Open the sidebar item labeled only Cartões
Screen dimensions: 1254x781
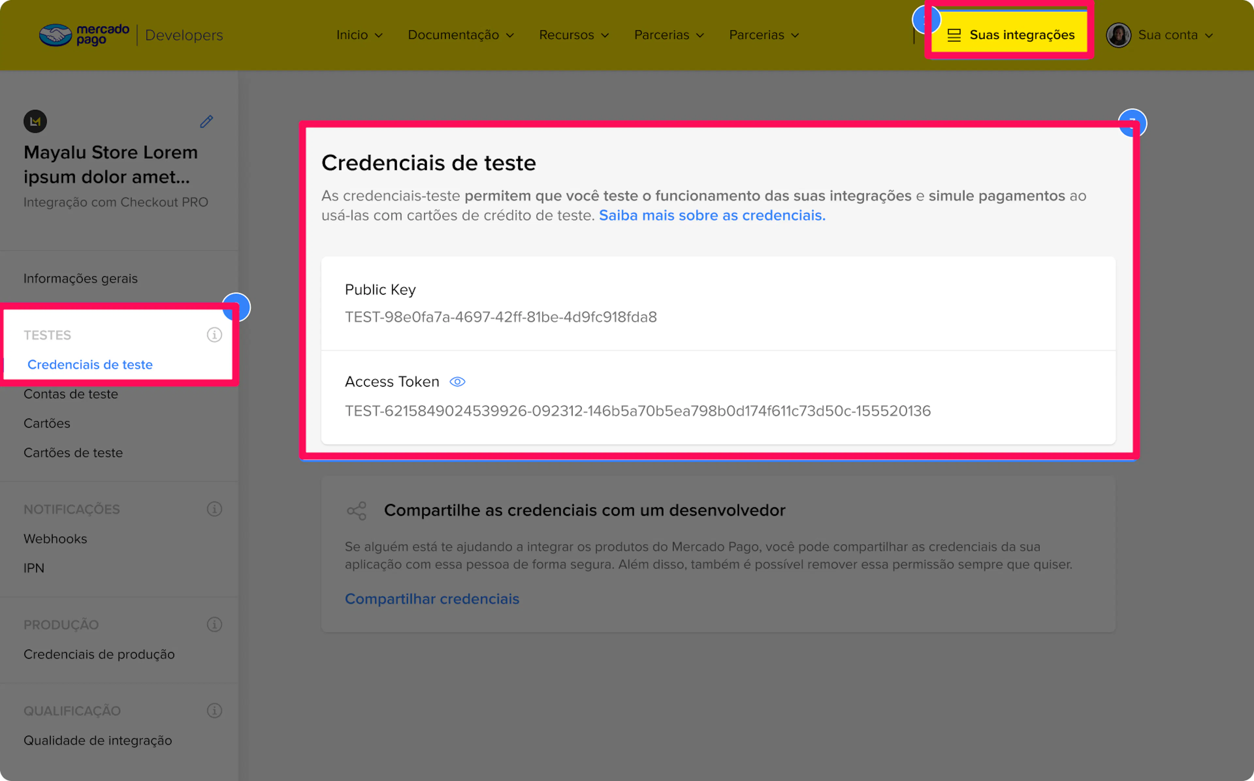click(x=47, y=423)
